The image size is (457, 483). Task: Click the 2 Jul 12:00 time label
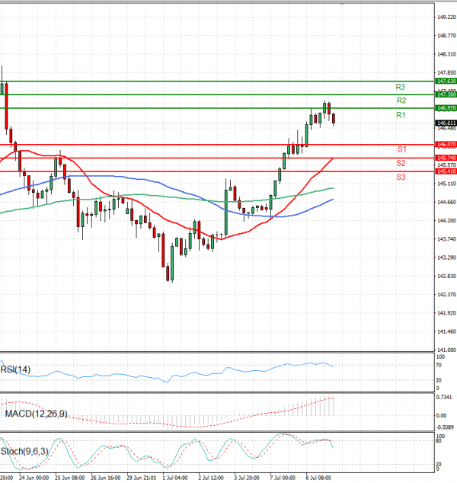[x=211, y=478]
